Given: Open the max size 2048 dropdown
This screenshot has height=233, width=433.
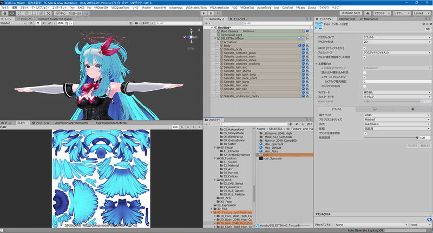Looking at the screenshot, I should pyautogui.click(x=397, y=115).
